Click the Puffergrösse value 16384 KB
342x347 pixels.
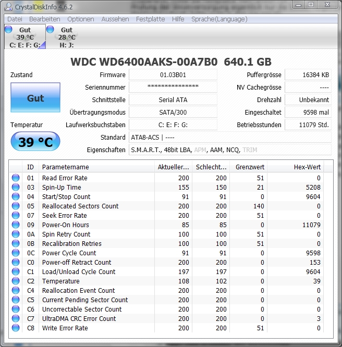tap(308, 75)
